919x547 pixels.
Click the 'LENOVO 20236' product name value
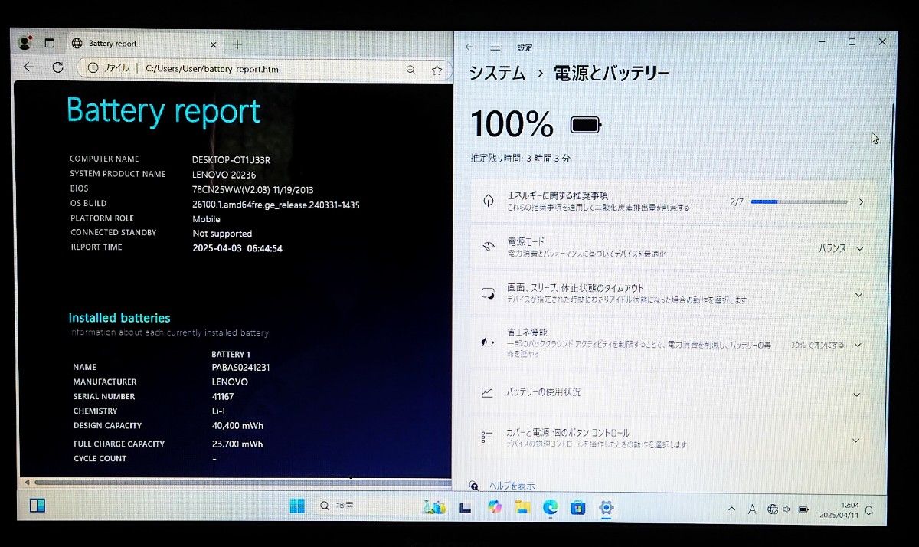(224, 175)
